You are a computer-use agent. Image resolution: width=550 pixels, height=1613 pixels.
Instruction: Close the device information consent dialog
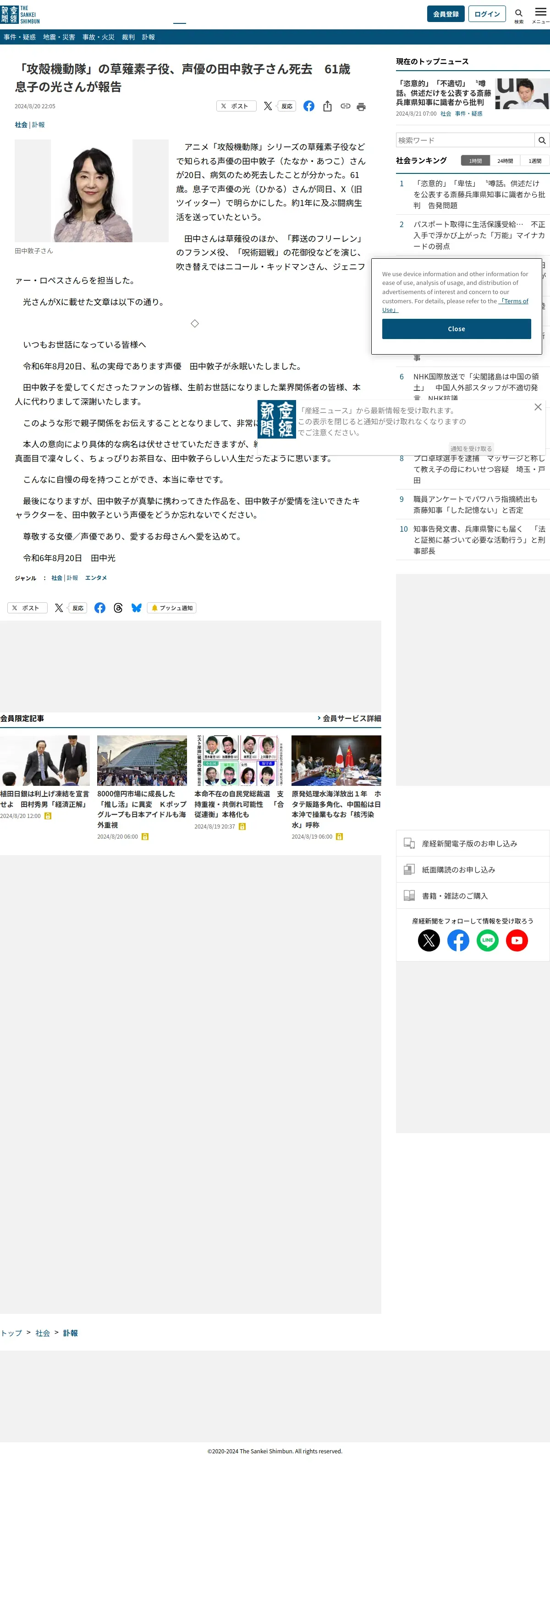(456, 329)
